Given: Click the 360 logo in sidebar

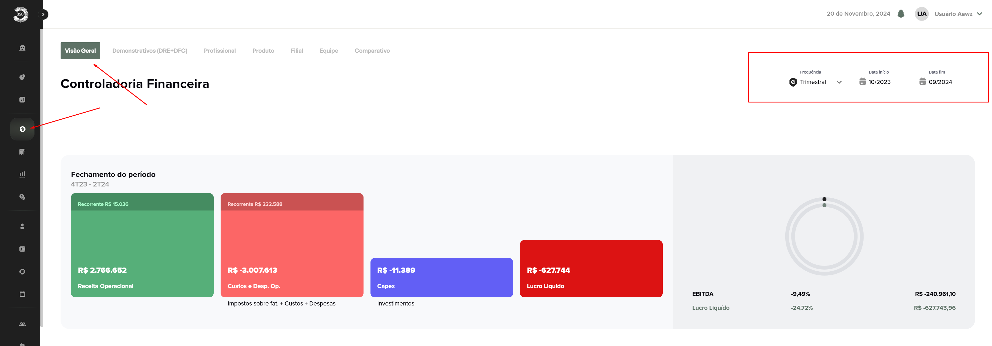Looking at the screenshot, I should point(20,14).
